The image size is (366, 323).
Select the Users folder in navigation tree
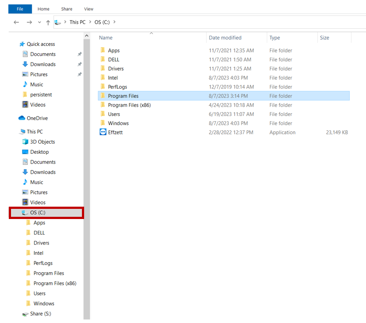40,293
